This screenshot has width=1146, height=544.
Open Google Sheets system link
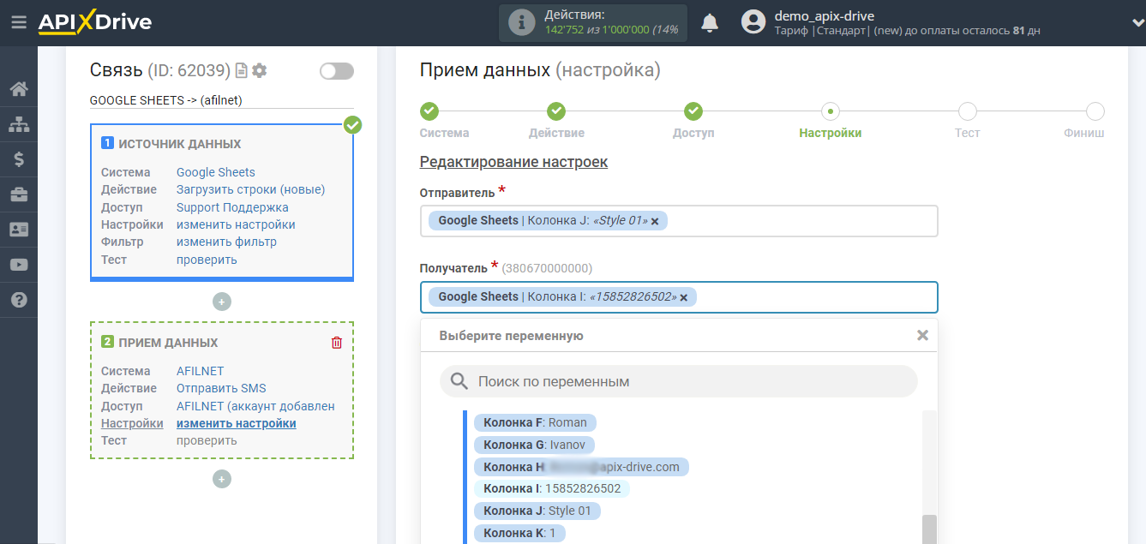(x=216, y=172)
